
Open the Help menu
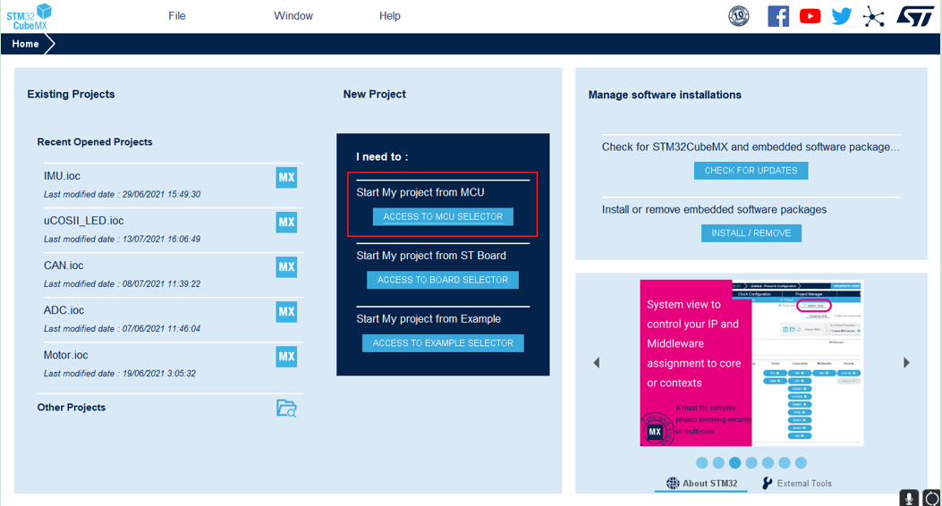pos(390,16)
